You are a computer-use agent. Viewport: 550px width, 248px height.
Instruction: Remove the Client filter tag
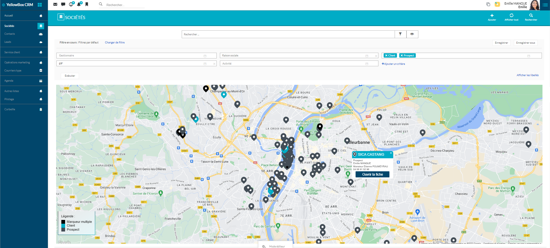386,56
